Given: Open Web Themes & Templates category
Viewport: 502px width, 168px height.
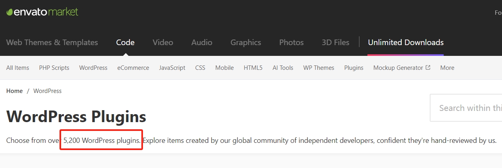Looking at the screenshot, I should [52, 42].
